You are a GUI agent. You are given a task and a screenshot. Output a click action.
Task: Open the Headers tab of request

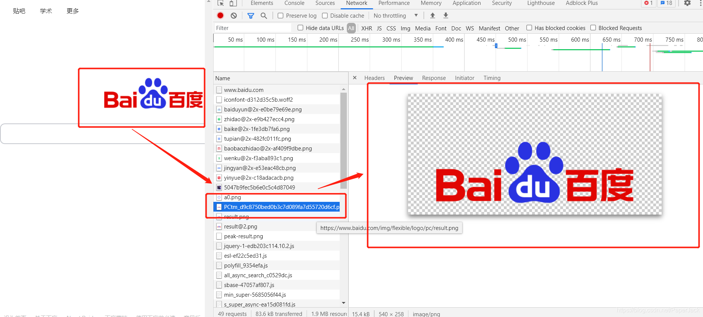(374, 78)
